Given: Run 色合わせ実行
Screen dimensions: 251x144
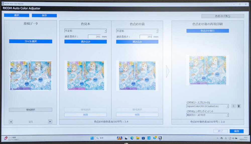Looking at the screenshot, I should click(x=208, y=31).
